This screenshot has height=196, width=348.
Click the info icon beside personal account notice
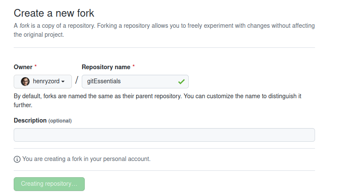17,159
